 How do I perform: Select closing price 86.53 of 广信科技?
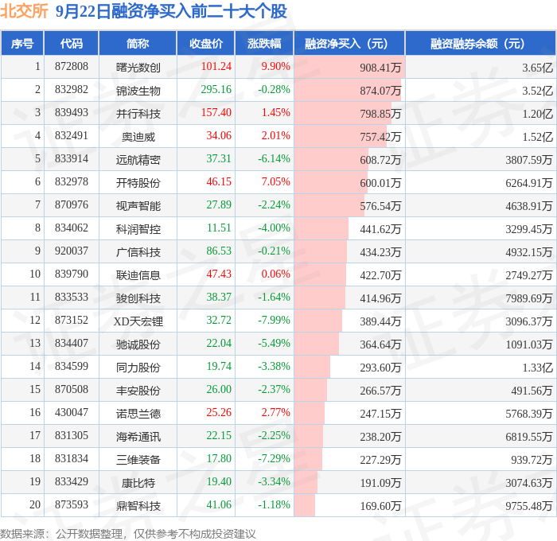tap(218, 252)
